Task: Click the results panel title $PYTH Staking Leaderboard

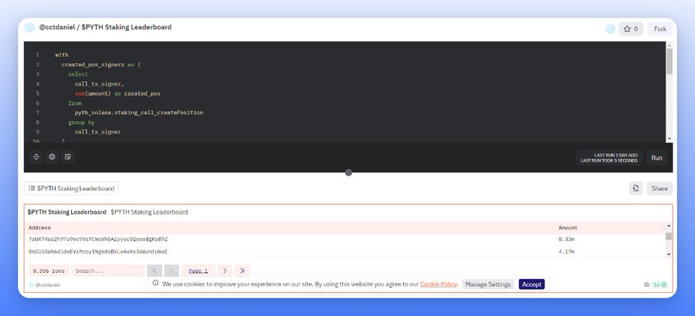Action: [67, 212]
